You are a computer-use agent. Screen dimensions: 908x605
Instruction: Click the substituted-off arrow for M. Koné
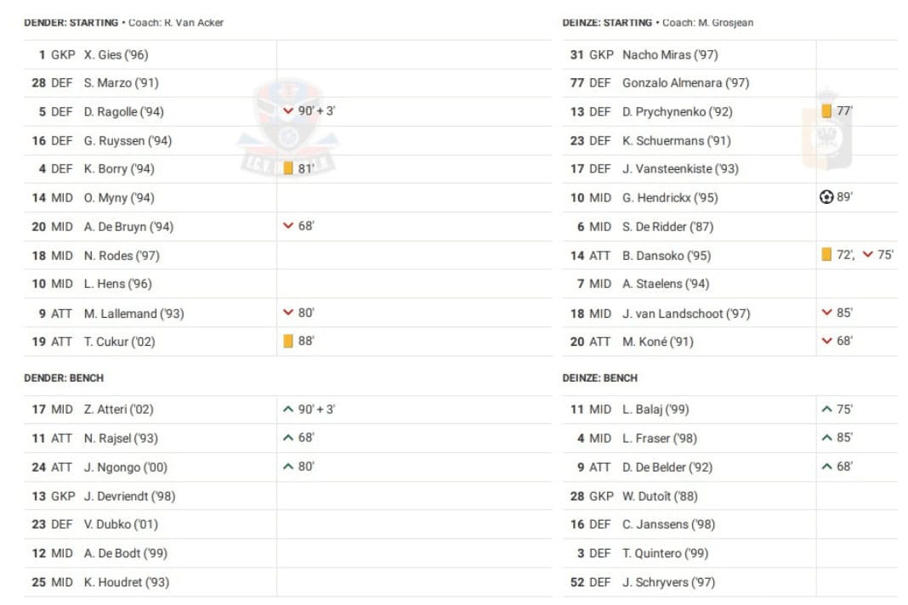pyautogui.click(x=826, y=342)
